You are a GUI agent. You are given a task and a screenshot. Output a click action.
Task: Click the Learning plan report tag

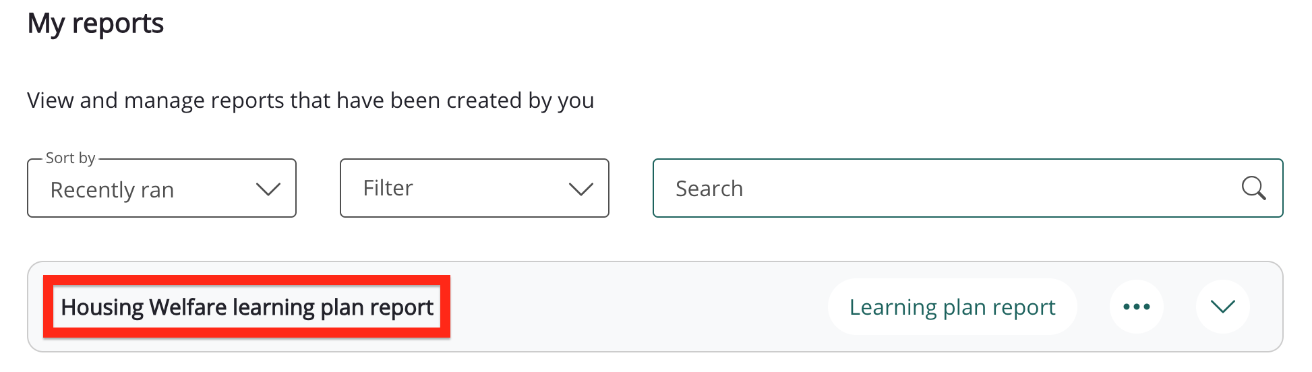[x=952, y=307]
